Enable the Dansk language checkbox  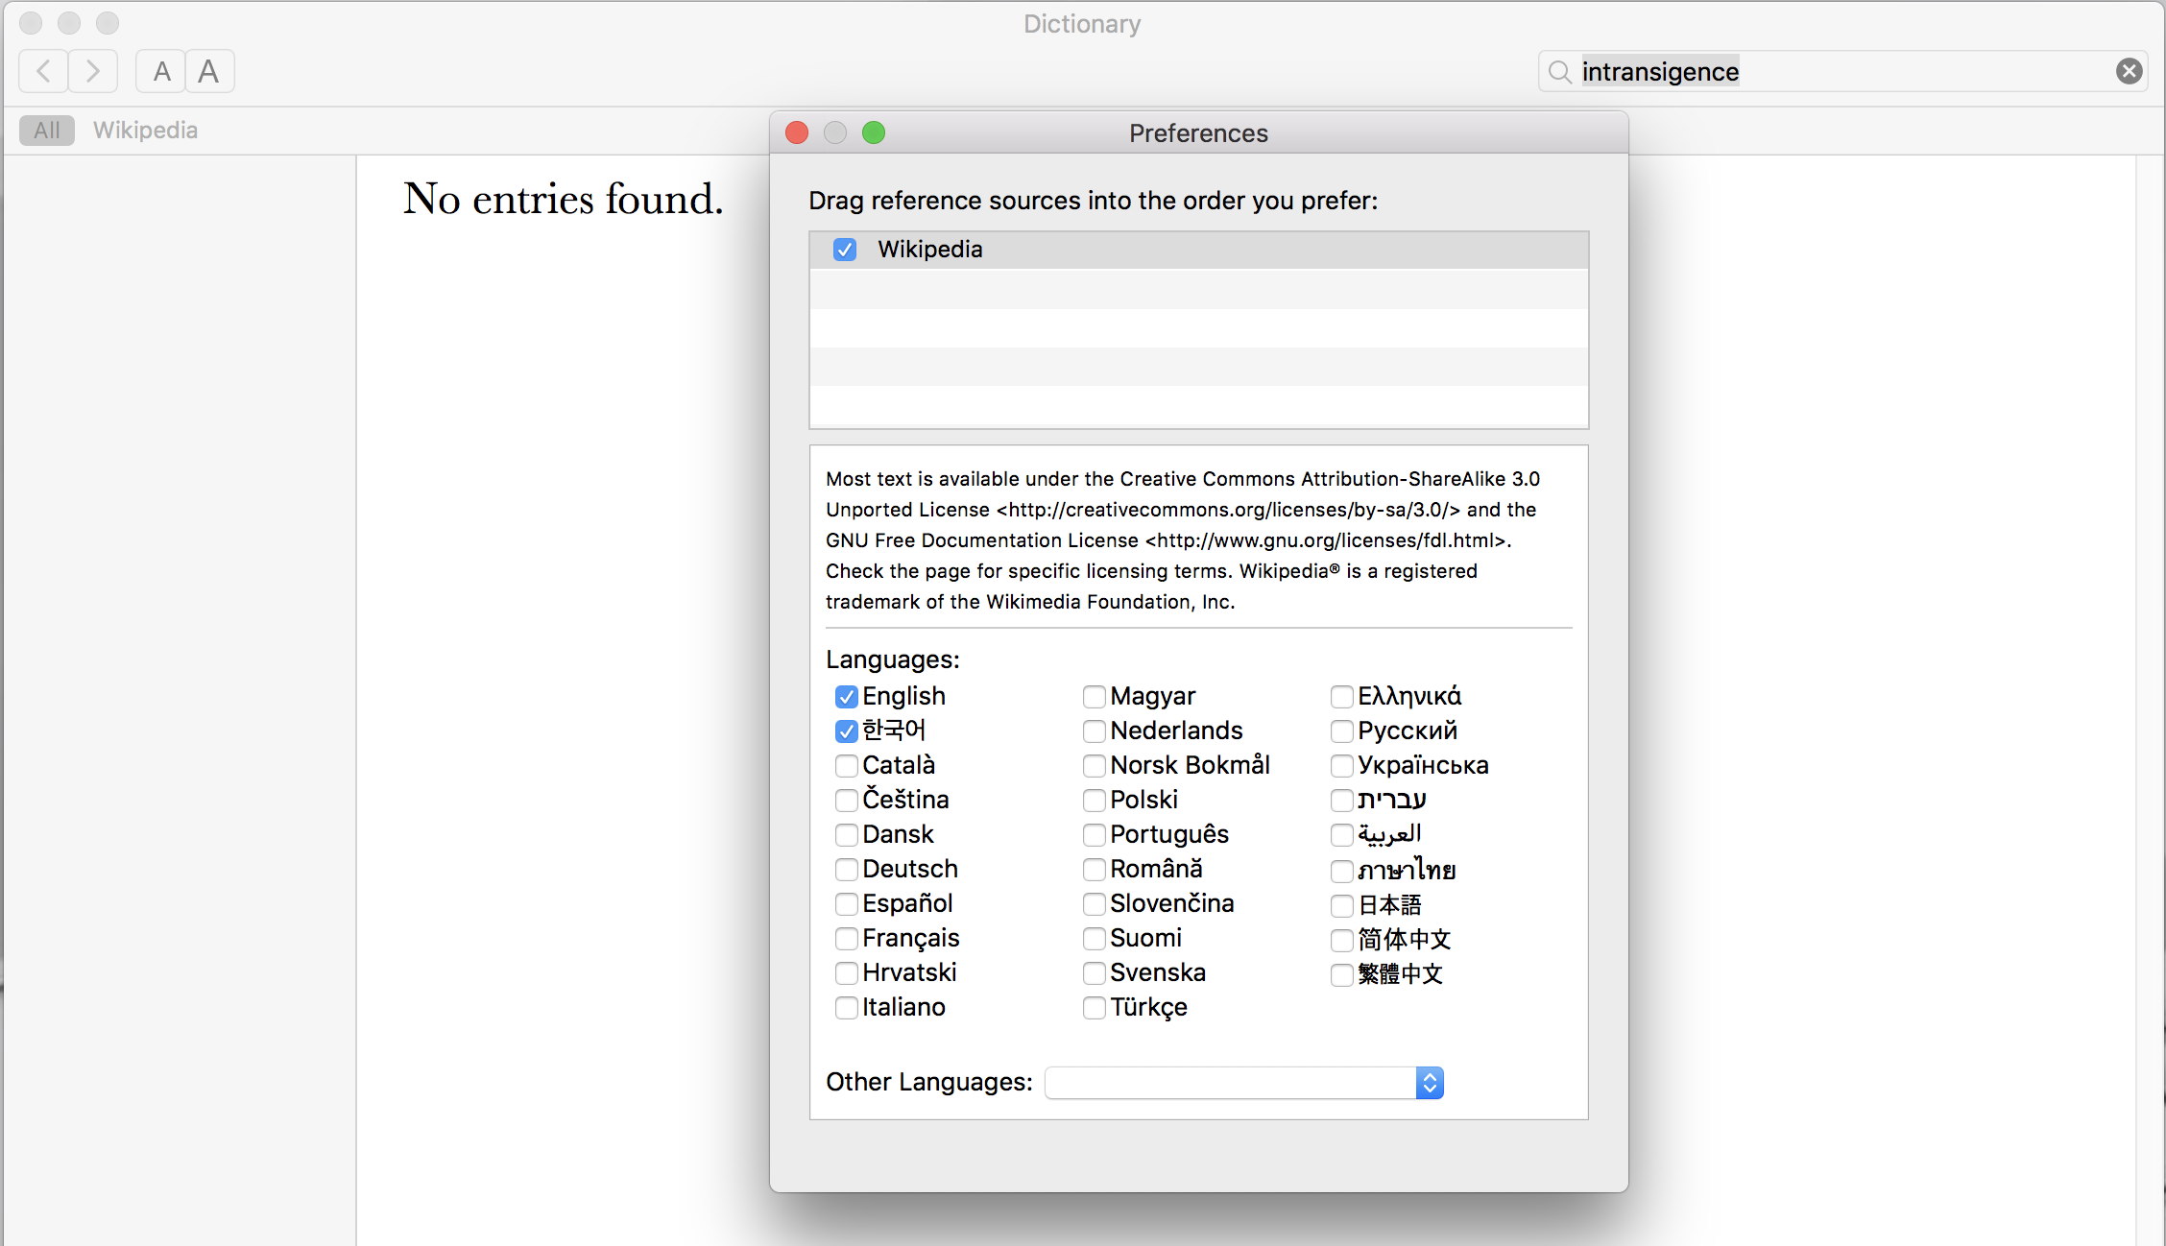pos(846,834)
